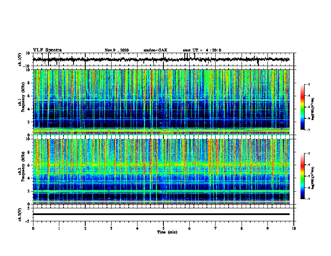Click the "ch.1(V)" vertical axis label
Image resolution: width=331 pixels, height=256 pixels.
pos(20,59)
